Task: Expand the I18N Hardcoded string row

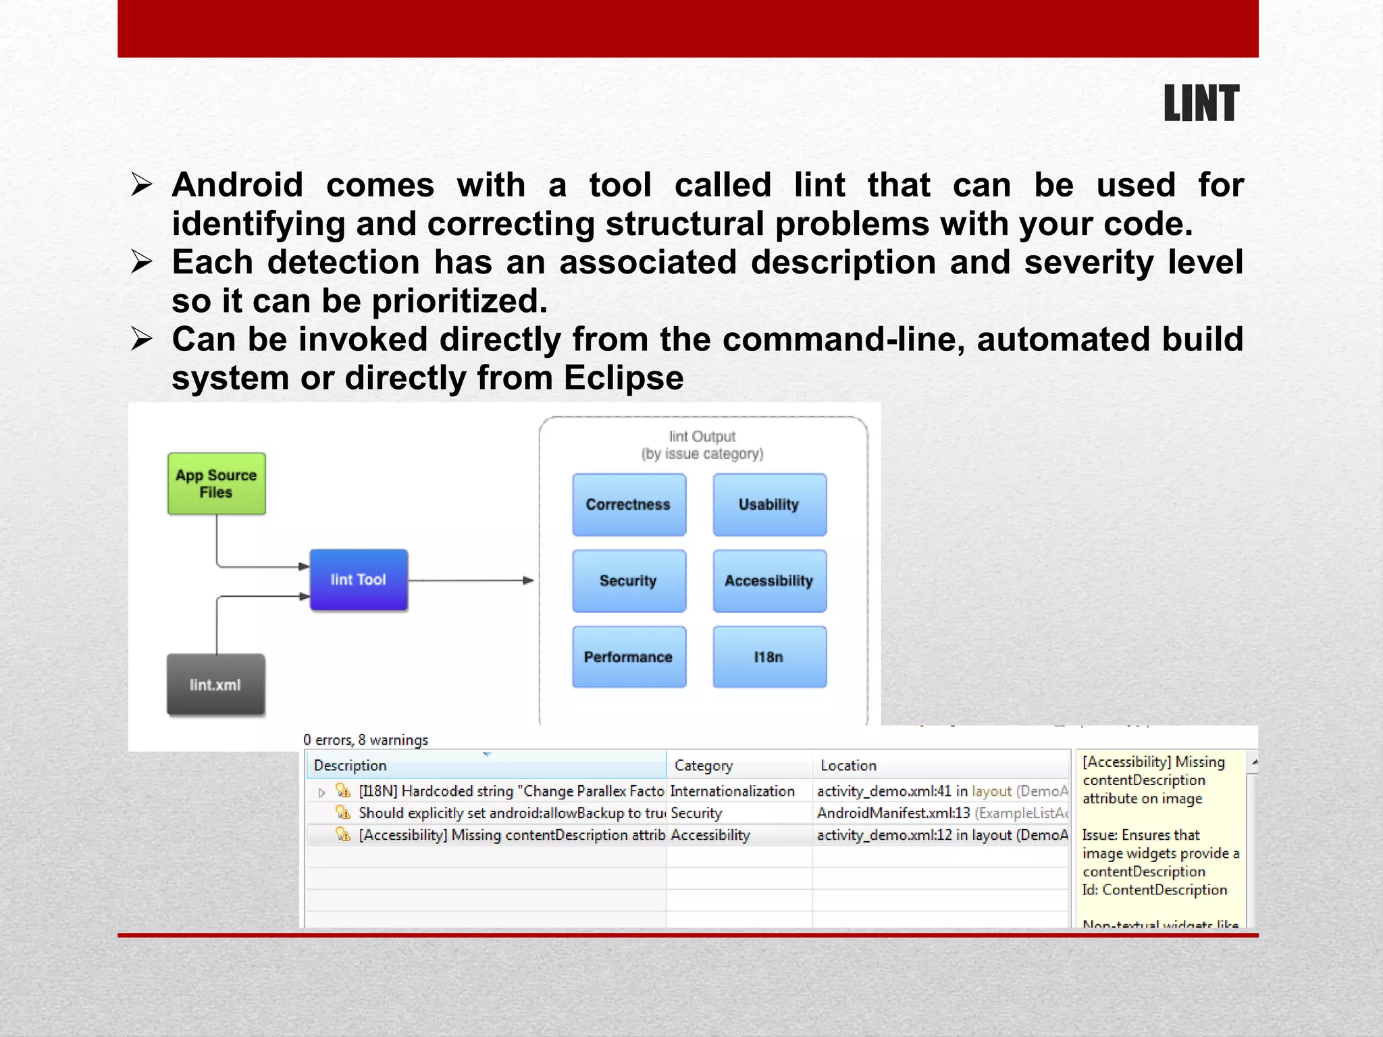Action: click(x=321, y=793)
